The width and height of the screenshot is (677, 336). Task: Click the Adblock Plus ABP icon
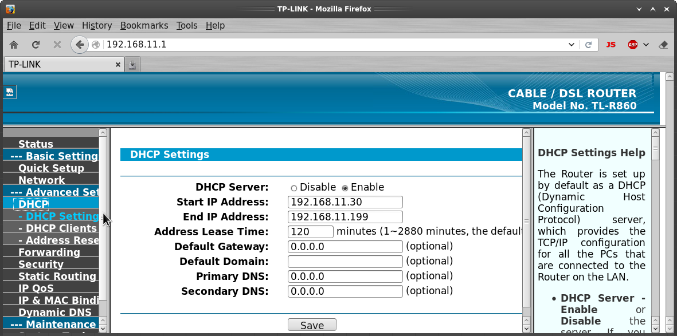tap(633, 45)
